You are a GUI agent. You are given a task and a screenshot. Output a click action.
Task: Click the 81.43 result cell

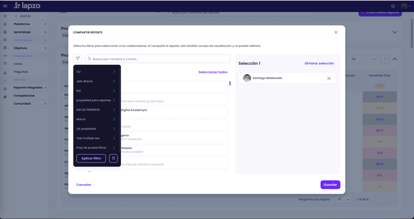tap(380, 97)
